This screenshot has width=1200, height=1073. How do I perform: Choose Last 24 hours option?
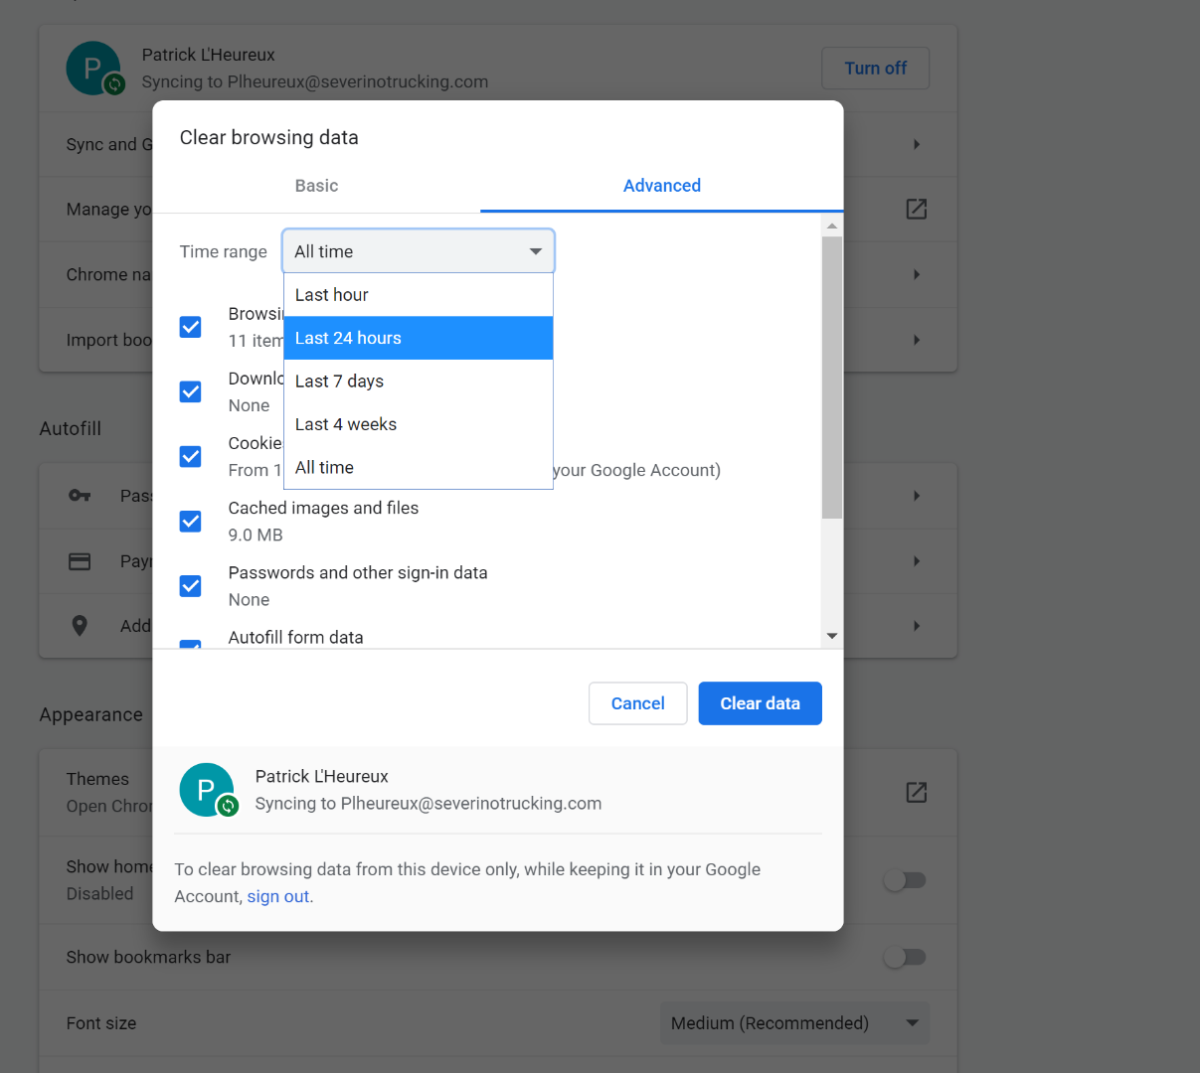(418, 338)
